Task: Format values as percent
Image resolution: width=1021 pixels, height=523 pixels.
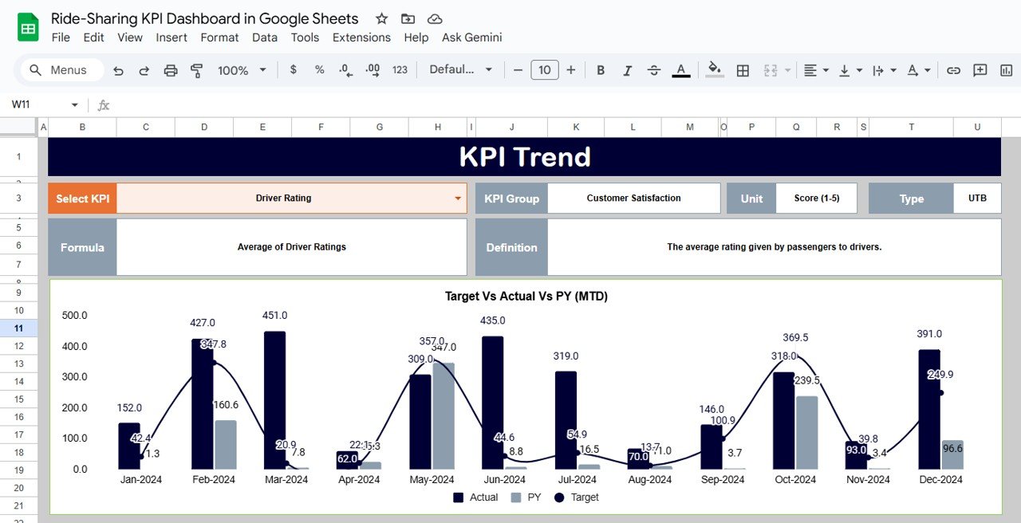Action: pos(319,70)
